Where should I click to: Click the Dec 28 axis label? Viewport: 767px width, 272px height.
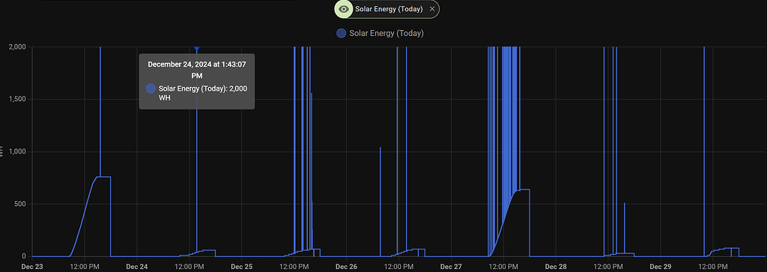[556, 267]
